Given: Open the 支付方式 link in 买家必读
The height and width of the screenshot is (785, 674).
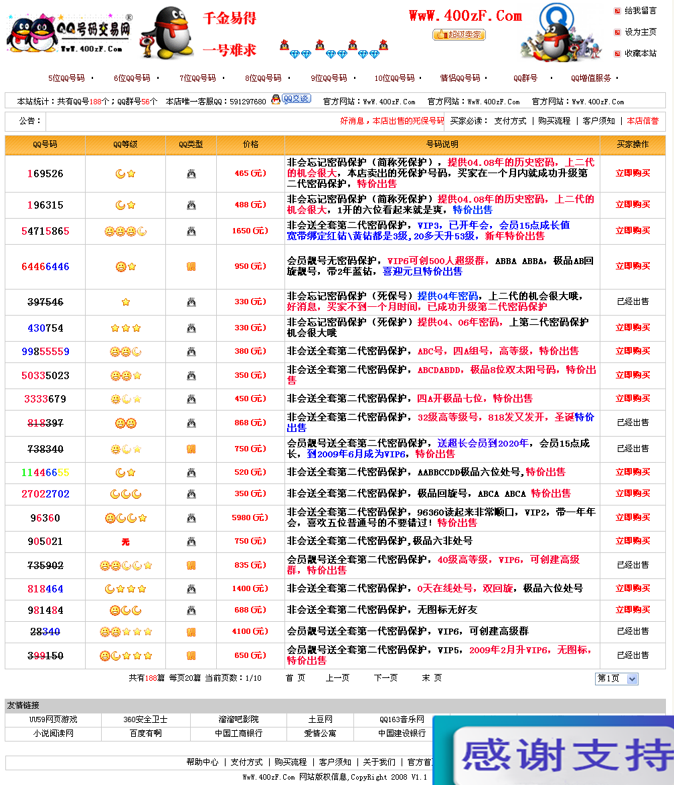Looking at the screenshot, I should (510, 121).
